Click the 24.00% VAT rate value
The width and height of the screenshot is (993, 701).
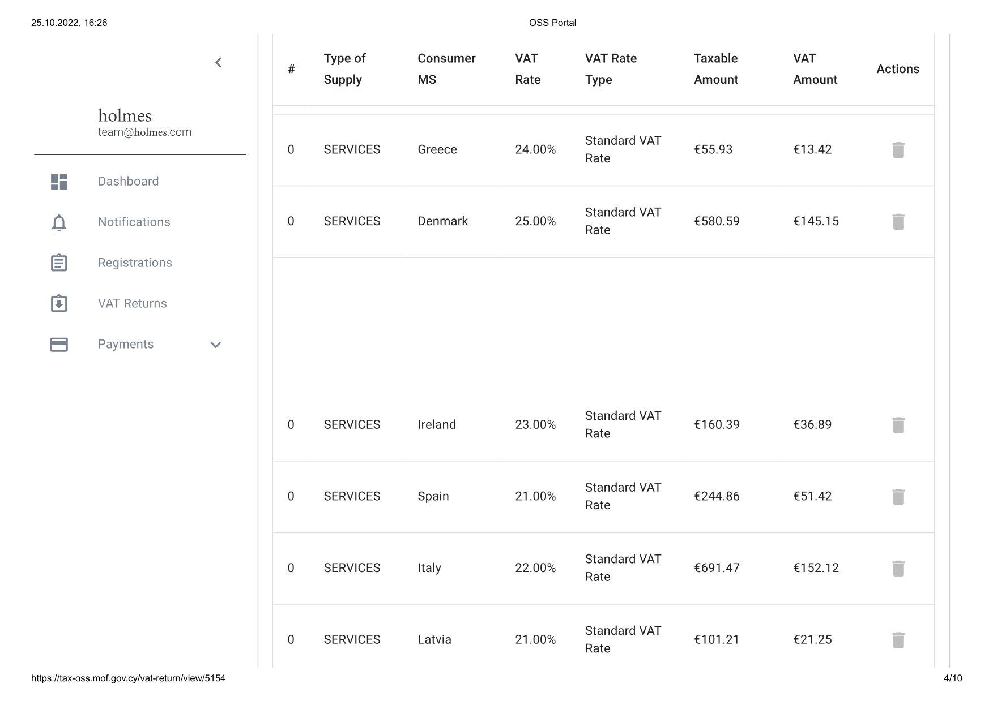pos(535,149)
